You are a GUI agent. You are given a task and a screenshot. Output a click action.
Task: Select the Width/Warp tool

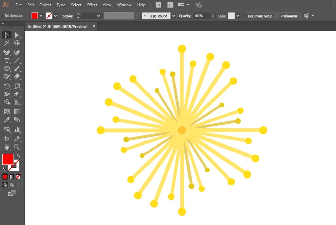click(x=7, y=94)
